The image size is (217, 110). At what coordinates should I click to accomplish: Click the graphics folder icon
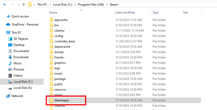pos(51,63)
